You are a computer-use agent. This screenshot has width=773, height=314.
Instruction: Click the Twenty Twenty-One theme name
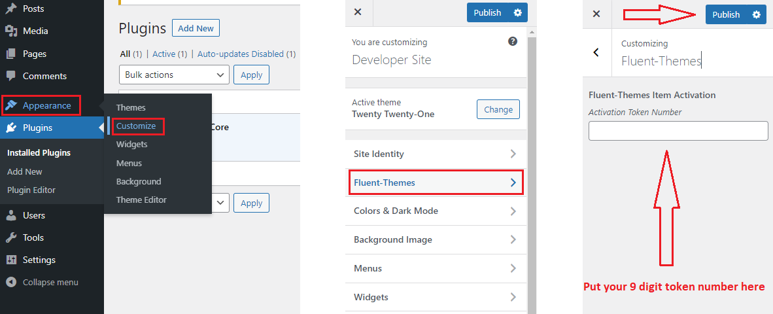tap(393, 114)
